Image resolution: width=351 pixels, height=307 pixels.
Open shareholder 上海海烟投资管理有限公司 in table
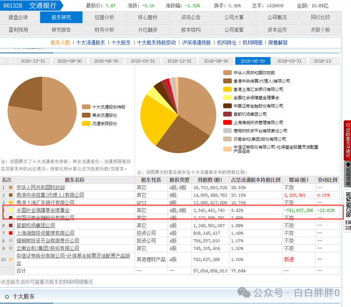(x=45, y=233)
